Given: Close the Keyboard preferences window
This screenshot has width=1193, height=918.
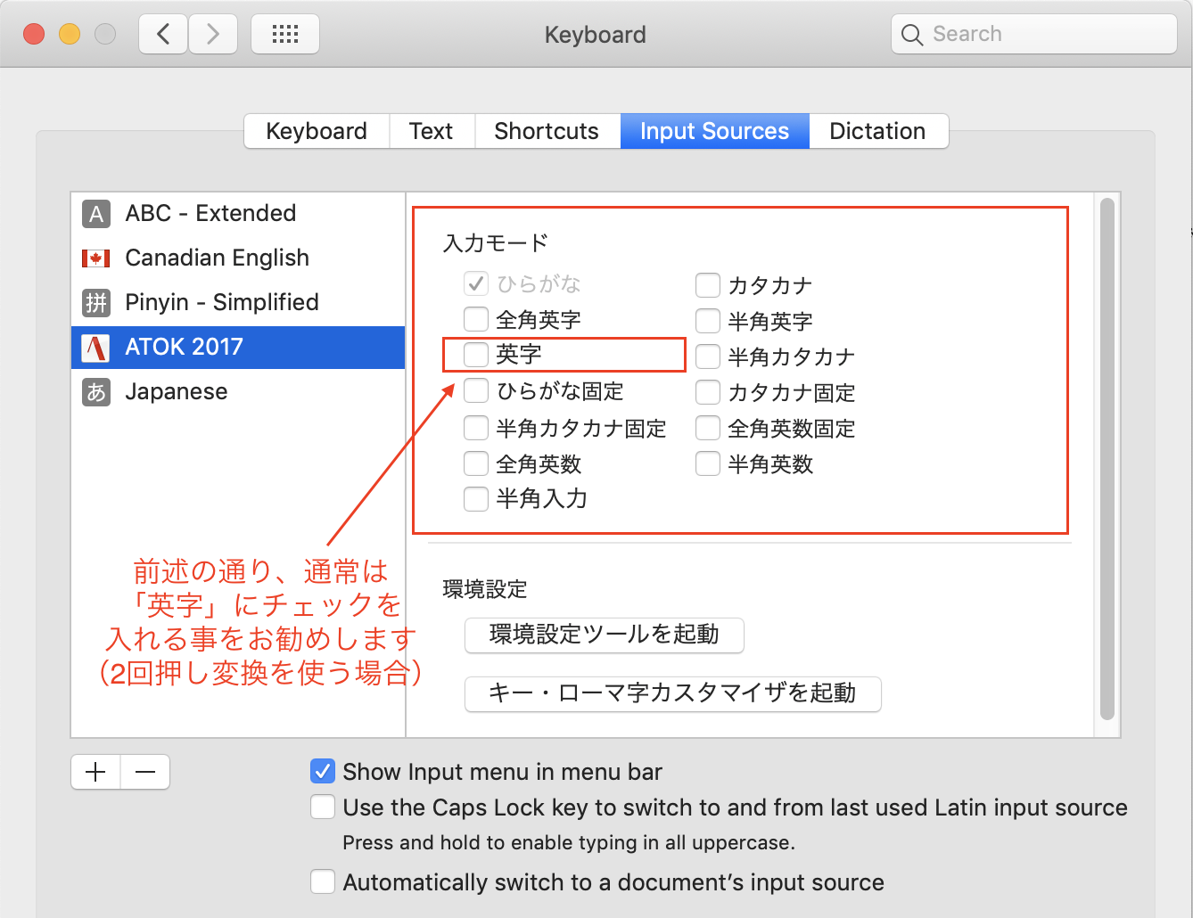Looking at the screenshot, I should [34, 34].
